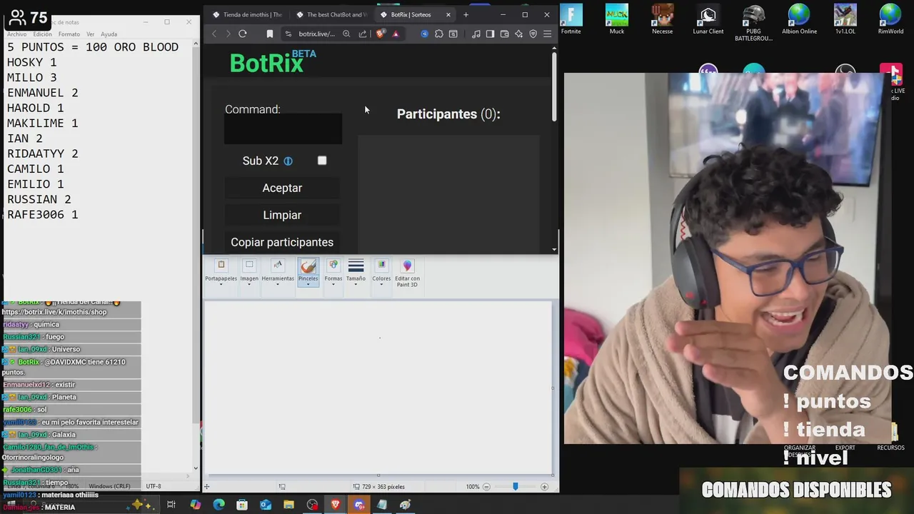Click the Command input field
The height and width of the screenshot is (514, 914).
pyautogui.click(x=283, y=130)
